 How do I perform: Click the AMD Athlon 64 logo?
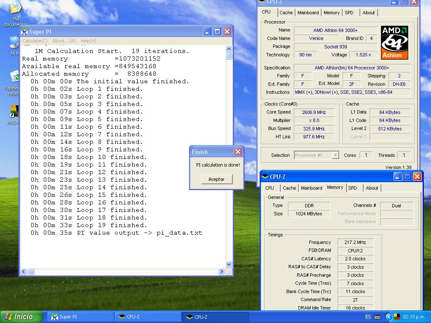pos(394,42)
